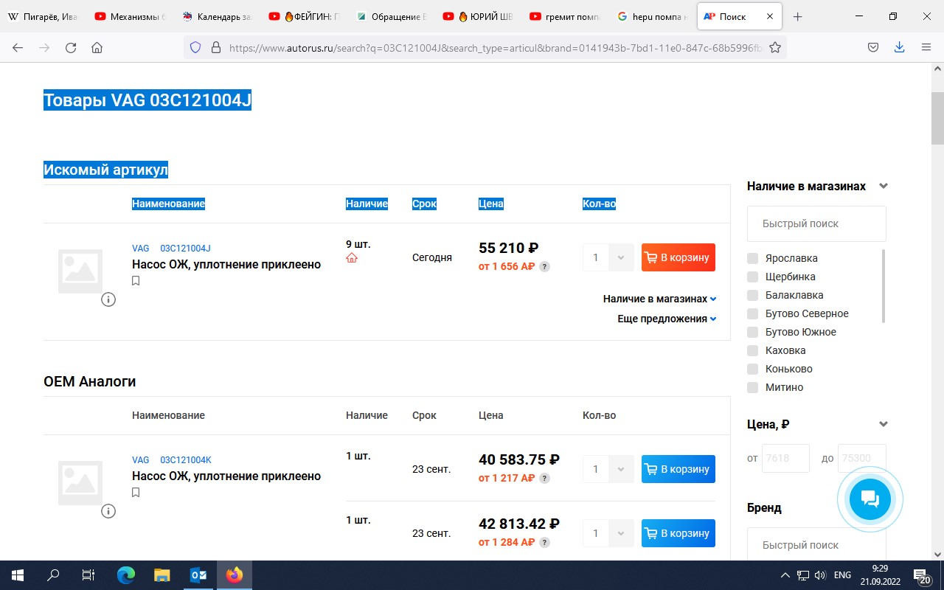
Task: Close the Поиск tab
Action: [770, 16]
